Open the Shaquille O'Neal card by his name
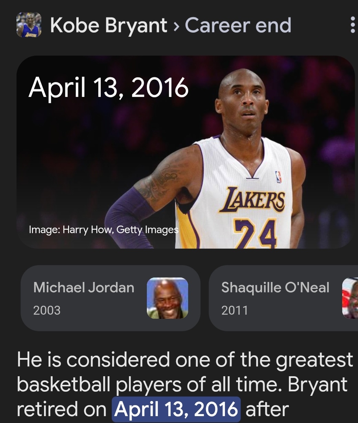 pos(275,288)
